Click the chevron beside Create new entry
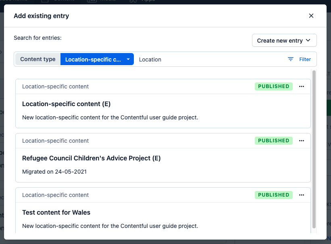The image size is (331, 244). coord(308,41)
